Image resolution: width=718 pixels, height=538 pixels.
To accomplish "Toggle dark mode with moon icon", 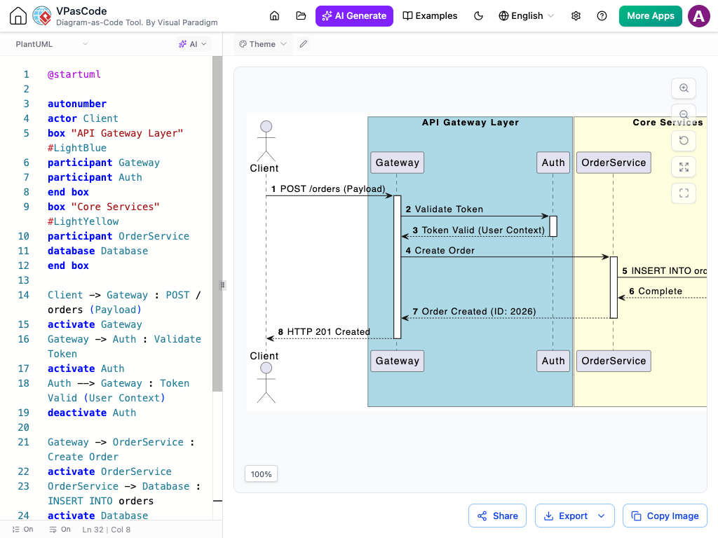I will pos(478,16).
